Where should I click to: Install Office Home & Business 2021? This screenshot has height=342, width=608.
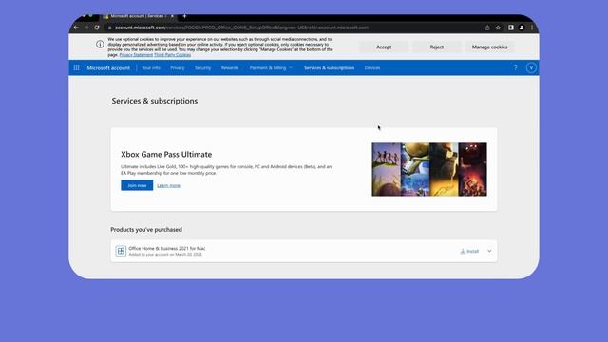pyautogui.click(x=469, y=251)
